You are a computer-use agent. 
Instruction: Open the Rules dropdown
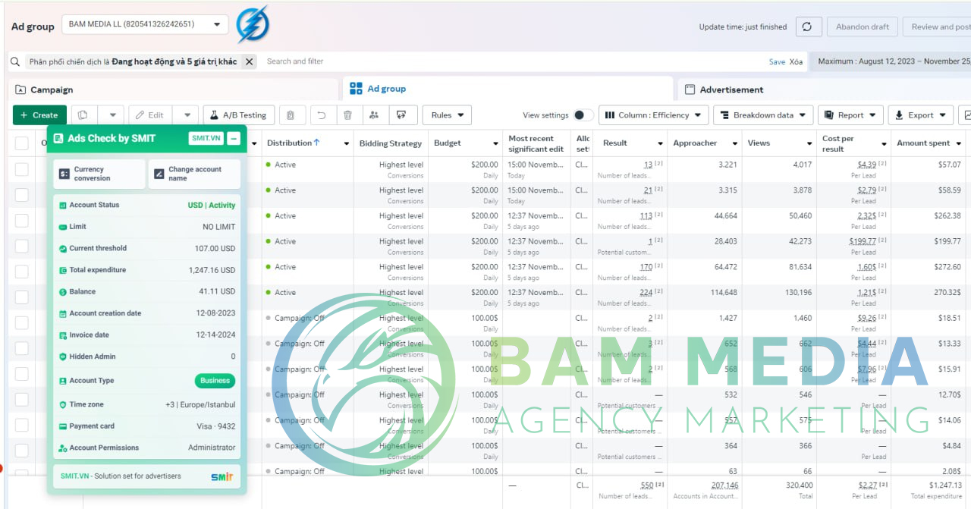pyautogui.click(x=447, y=115)
